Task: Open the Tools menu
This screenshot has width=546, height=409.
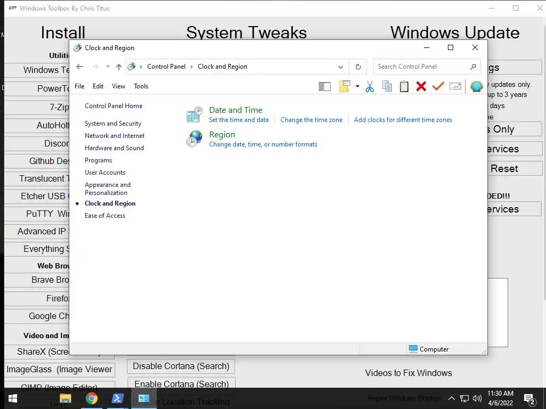Action: pyautogui.click(x=141, y=86)
